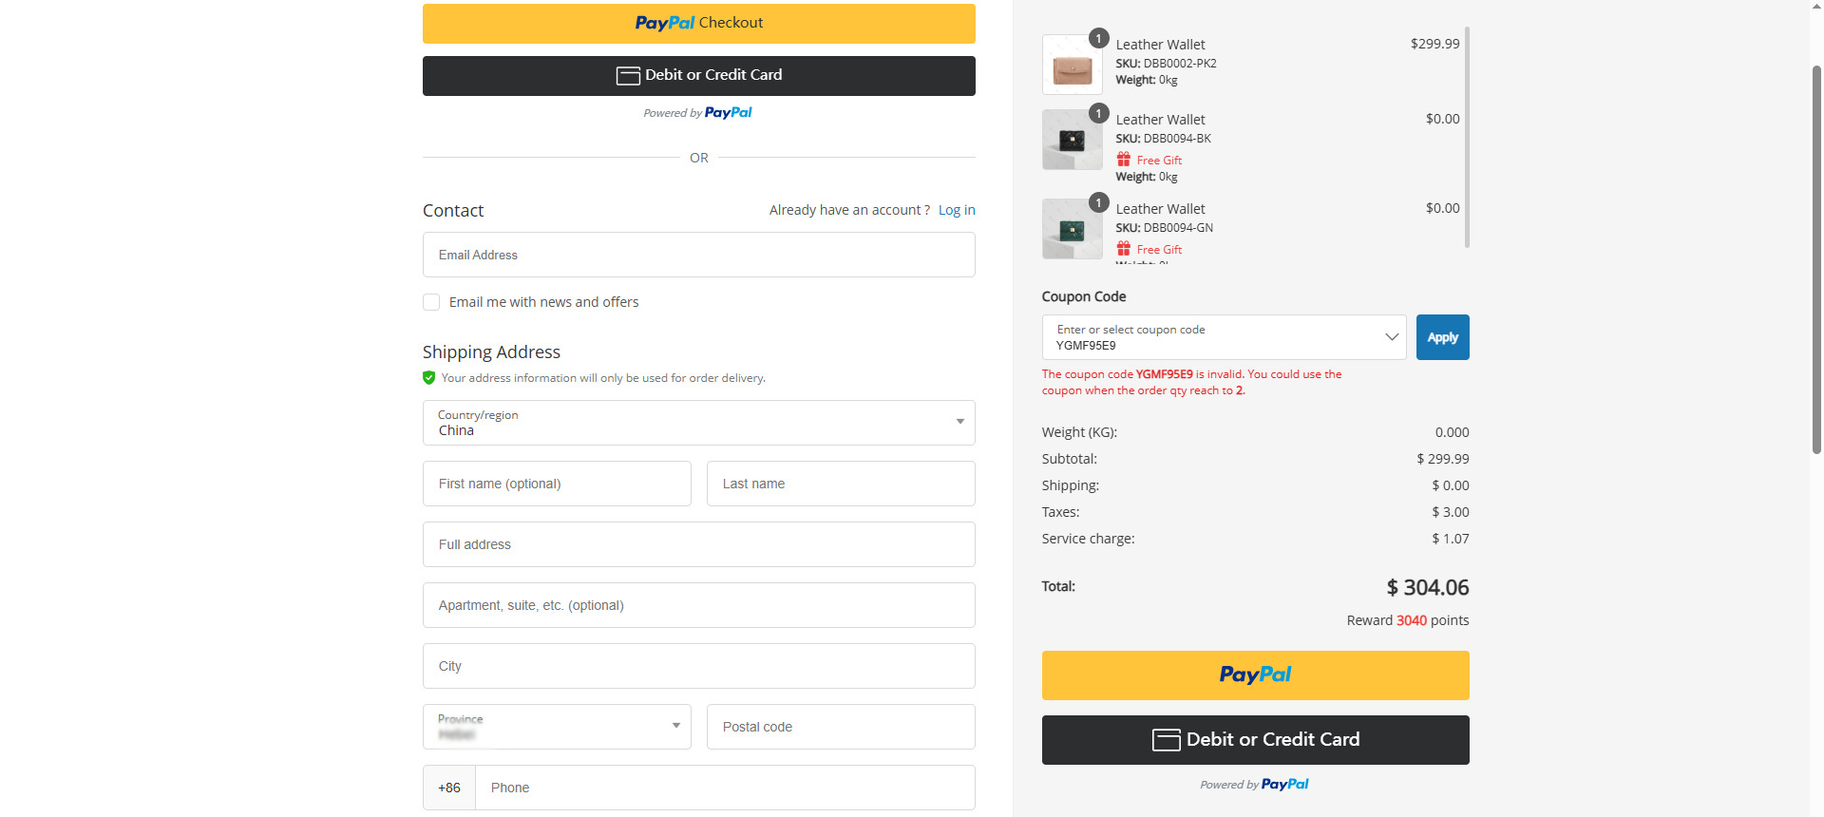Click the pink Leather Wallet thumbnail

[1072, 65]
